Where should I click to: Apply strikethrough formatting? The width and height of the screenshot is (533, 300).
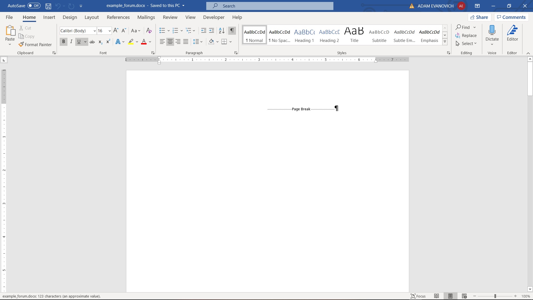point(92,42)
